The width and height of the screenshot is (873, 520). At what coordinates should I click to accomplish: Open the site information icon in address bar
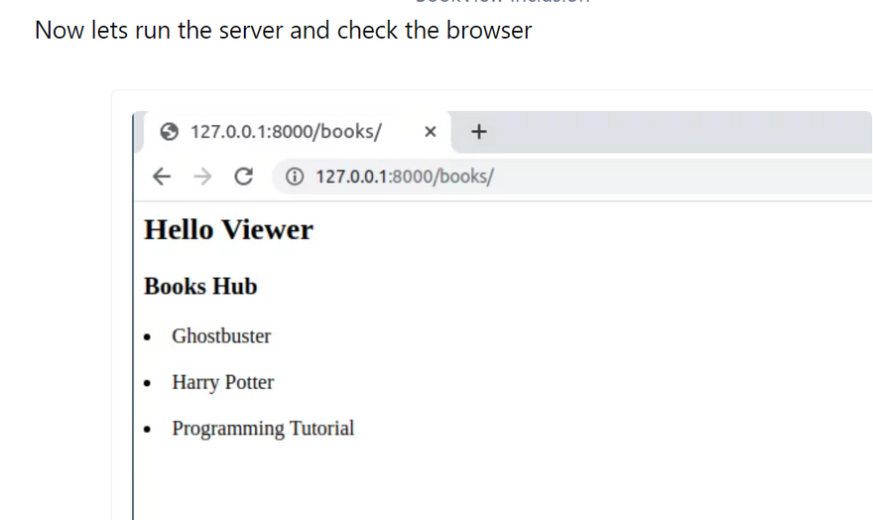click(x=294, y=177)
